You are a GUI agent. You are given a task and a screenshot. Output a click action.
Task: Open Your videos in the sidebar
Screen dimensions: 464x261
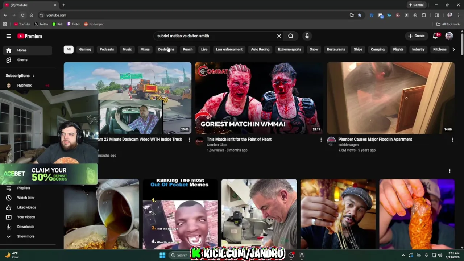(x=28, y=217)
